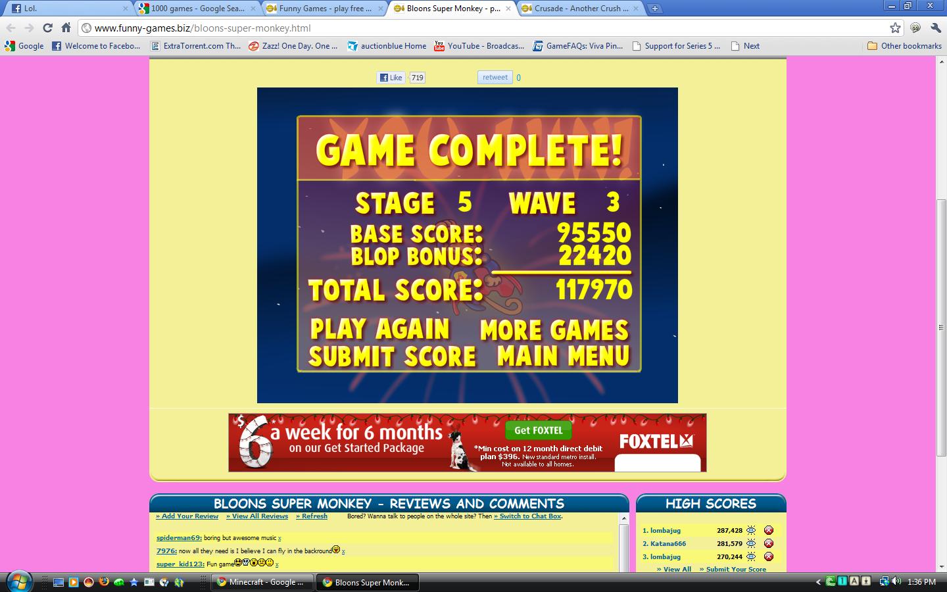
Task: Click the View All Reviews link
Action: coord(257,516)
